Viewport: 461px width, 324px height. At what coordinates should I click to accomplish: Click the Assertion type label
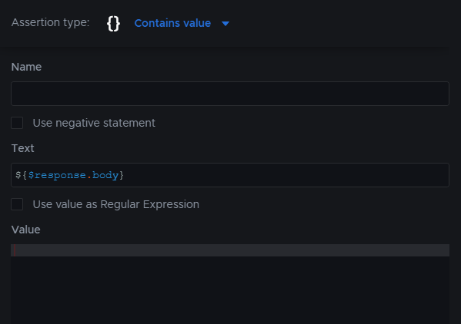point(50,22)
